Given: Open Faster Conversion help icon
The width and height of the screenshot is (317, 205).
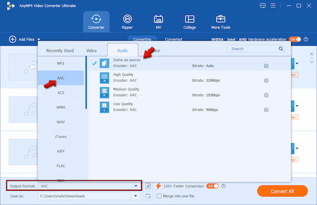Looking at the screenshot, I should [x=223, y=186].
